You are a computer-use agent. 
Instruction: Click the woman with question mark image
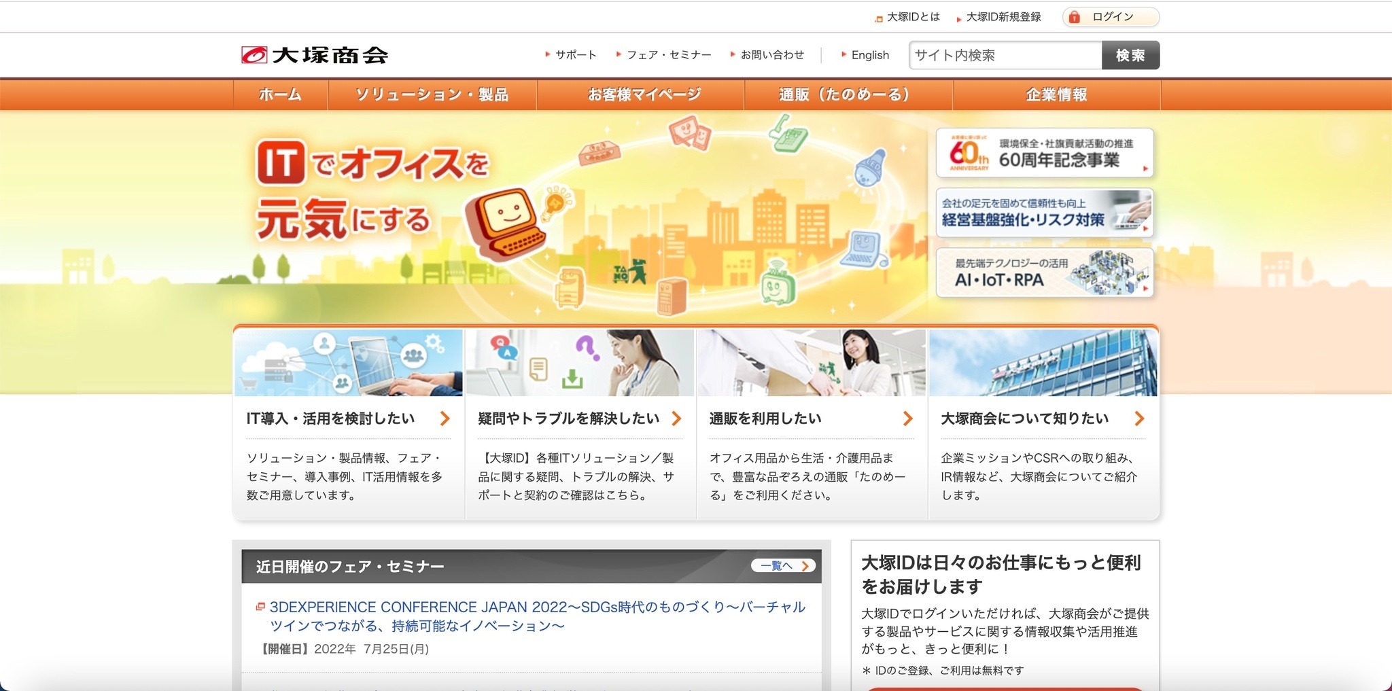(x=580, y=363)
